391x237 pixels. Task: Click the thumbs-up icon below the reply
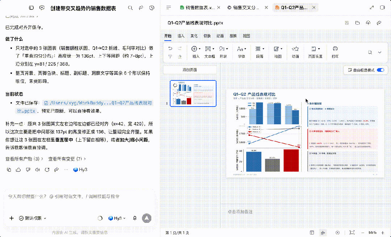coord(18,170)
